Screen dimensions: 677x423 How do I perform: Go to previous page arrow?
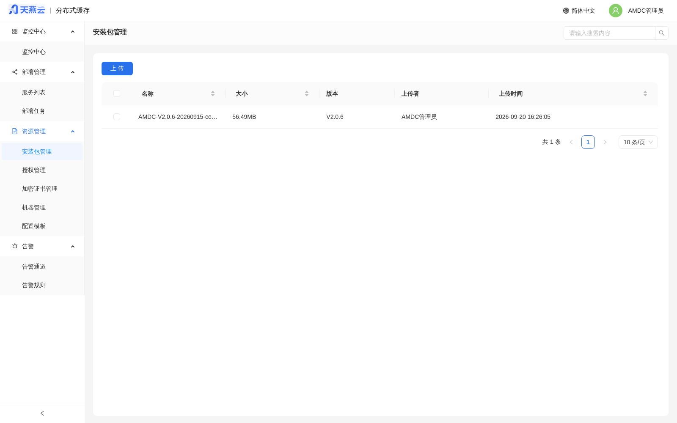point(571,142)
